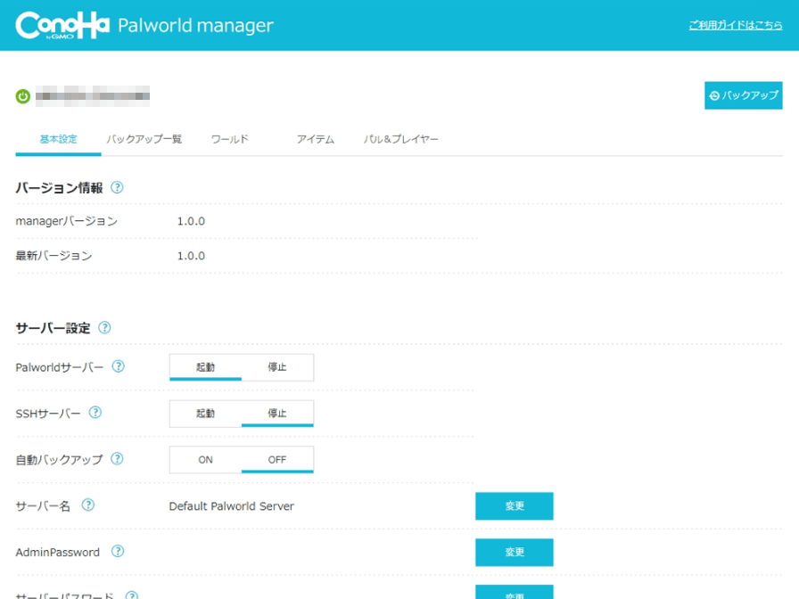
Task: Set Palworldサーバー to 停止
Action: click(x=277, y=367)
